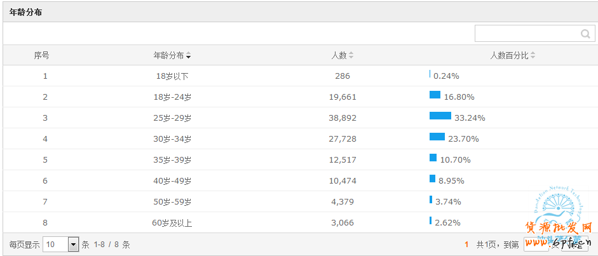The width and height of the screenshot is (598, 256).
Task: Click the 23.70% percentage bar
Action: tap(437, 137)
